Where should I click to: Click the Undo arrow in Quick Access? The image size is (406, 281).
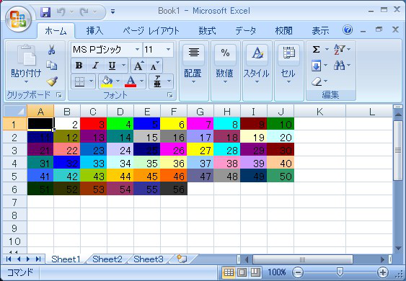(x=61, y=12)
